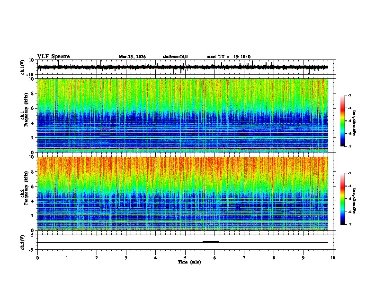Select the "start UT = 15:10:0" text
The height and width of the screenshot is (289, 375).
229,57
